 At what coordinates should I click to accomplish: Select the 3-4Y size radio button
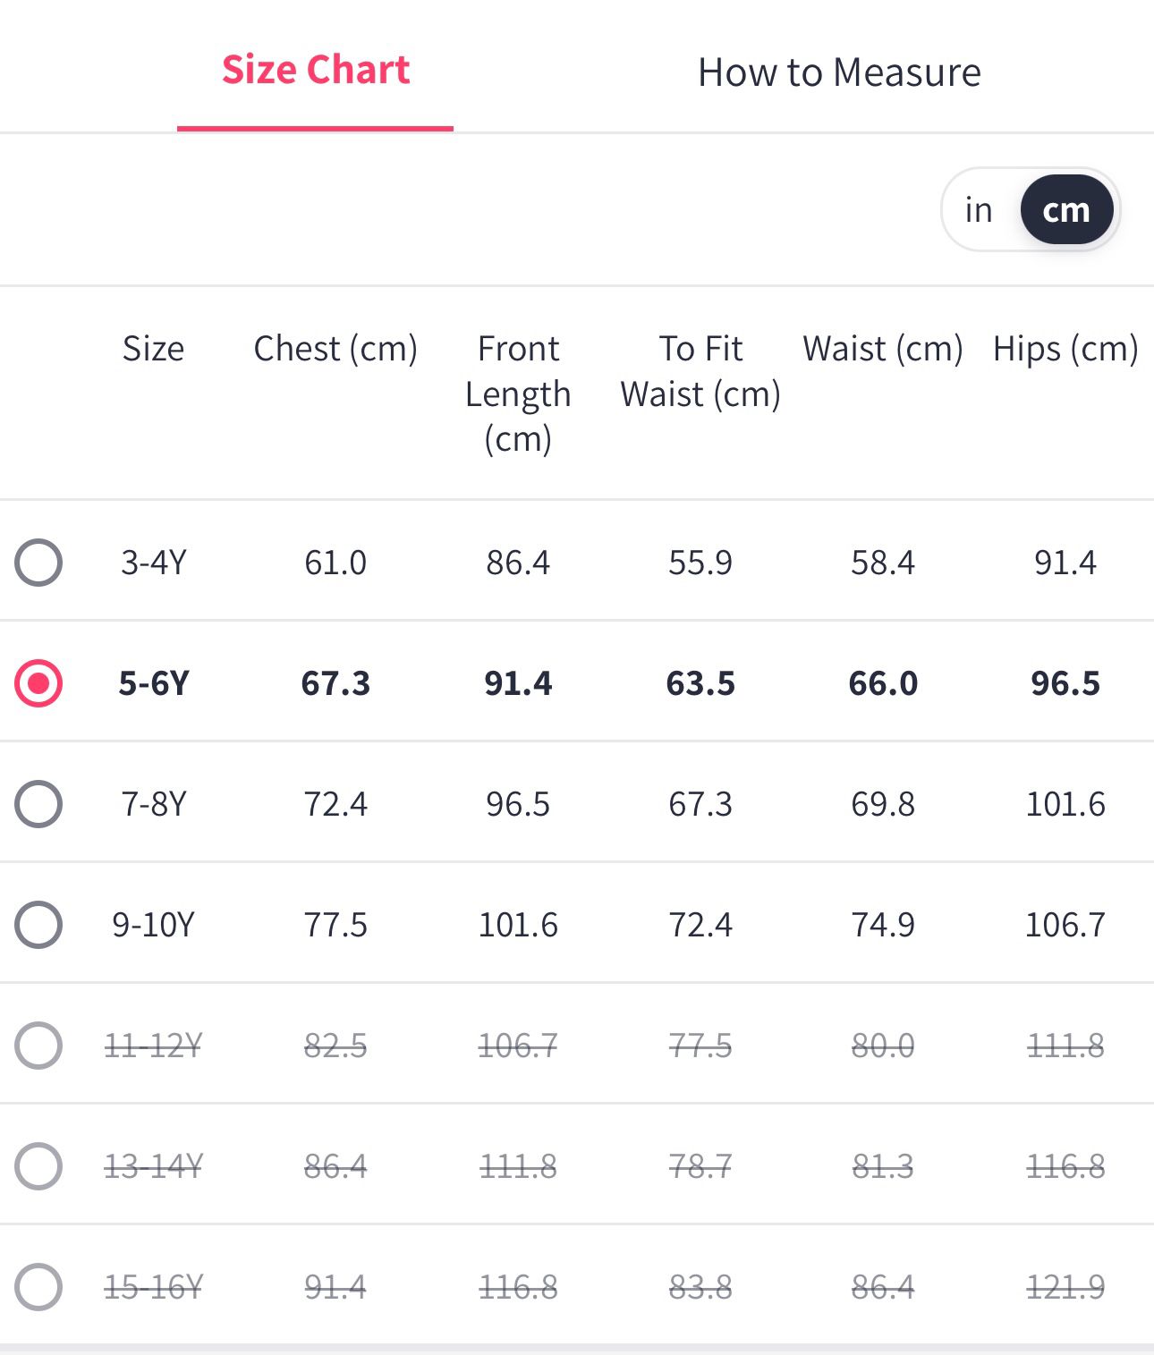[x=38, y=563]
